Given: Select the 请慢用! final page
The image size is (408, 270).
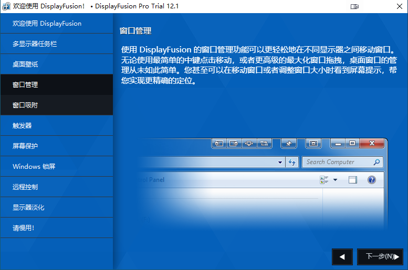Looking at the screenshot, I should click(x=57, y=228).
